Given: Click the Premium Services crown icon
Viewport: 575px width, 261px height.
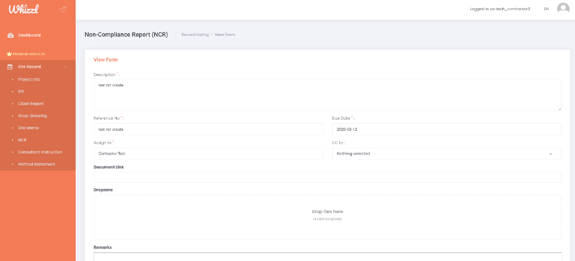Looking at the screenshot, I should (9, 54).
